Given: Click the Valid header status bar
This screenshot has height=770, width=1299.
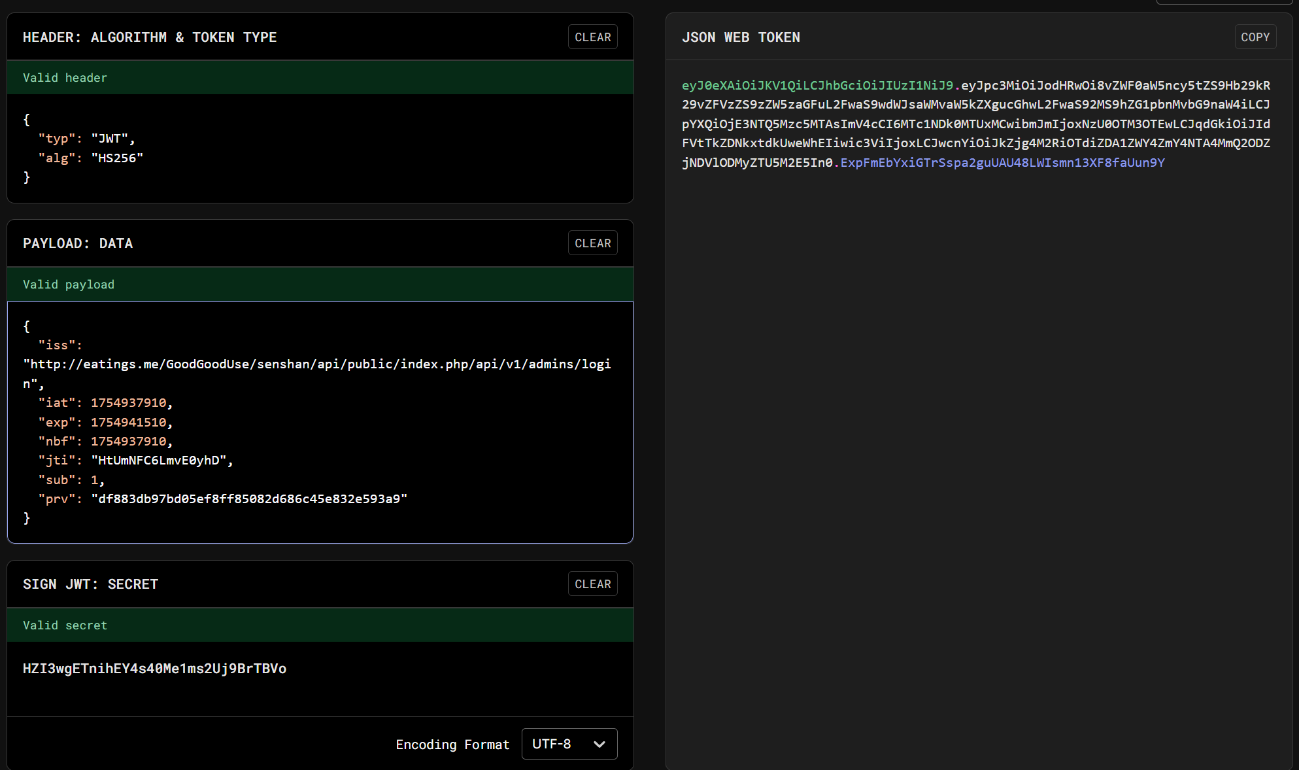Looking at the screenshot, I should 320,78.
